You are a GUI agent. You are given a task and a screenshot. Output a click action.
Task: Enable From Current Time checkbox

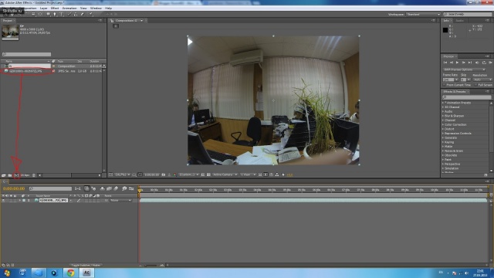[445, 85]
